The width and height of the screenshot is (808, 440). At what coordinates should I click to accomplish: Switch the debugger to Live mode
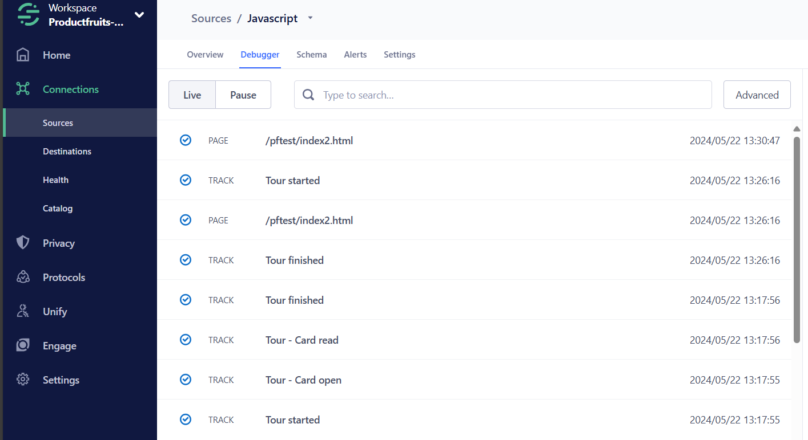[x=192, y=95]
